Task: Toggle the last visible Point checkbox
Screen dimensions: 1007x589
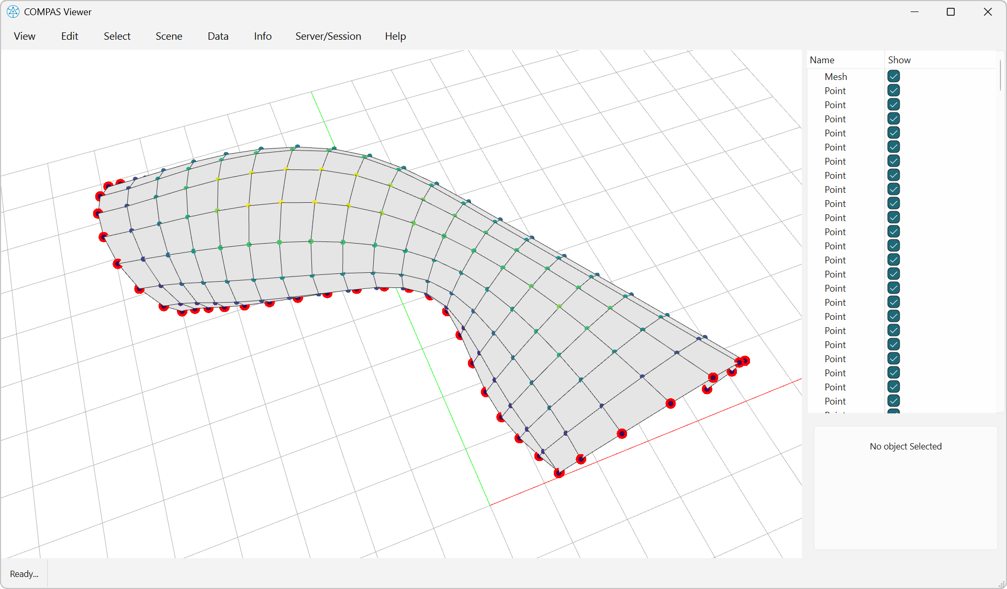Action: coord(893,401)
